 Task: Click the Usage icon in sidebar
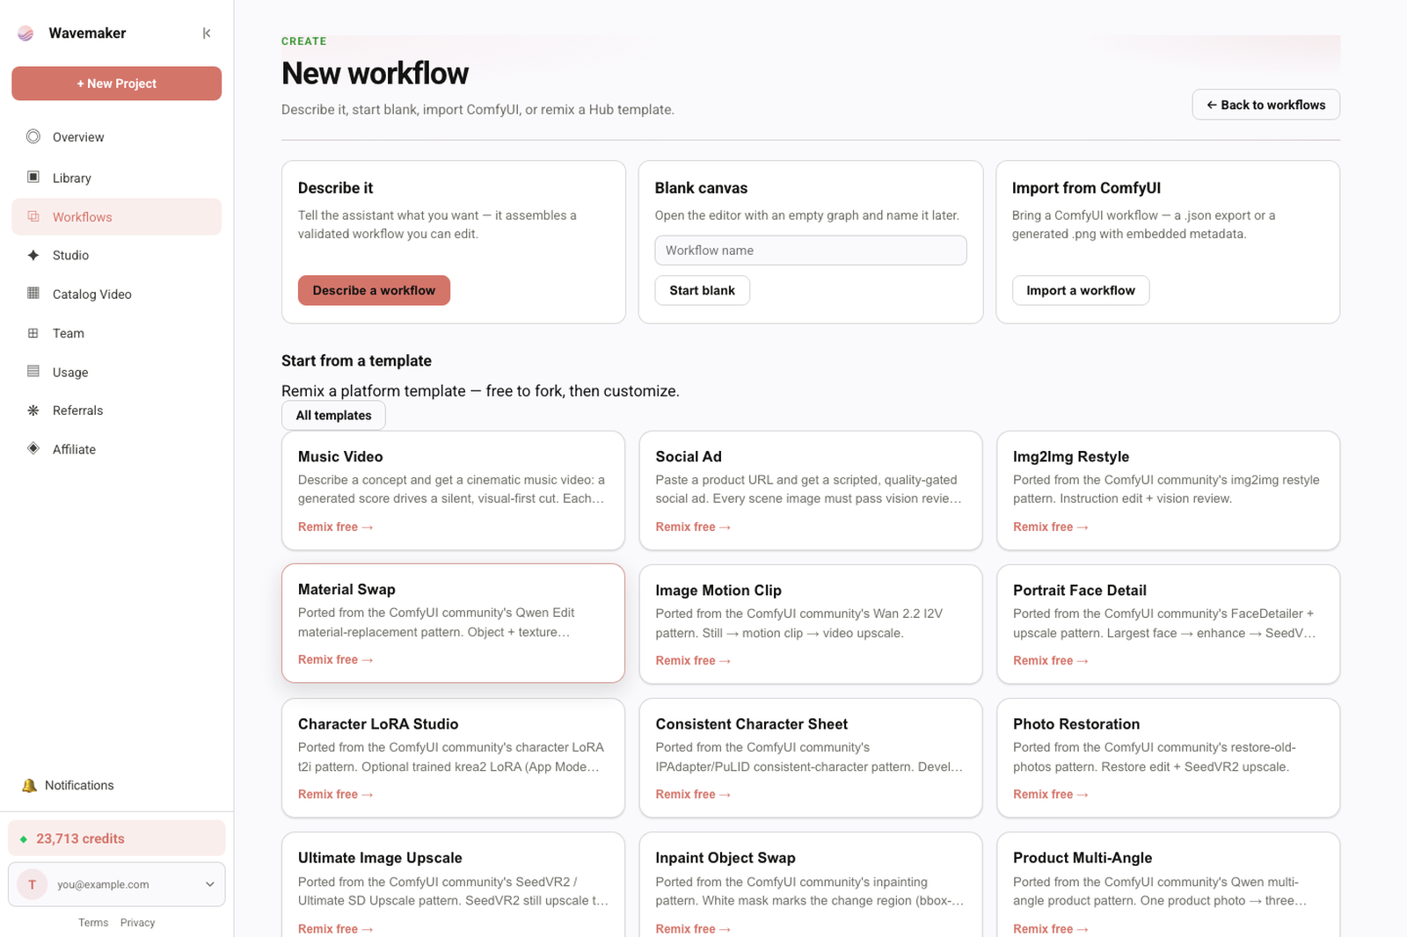[x=33, y=372]
